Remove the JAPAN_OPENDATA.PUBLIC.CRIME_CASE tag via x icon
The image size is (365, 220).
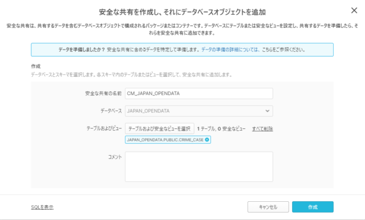[206, 140]
